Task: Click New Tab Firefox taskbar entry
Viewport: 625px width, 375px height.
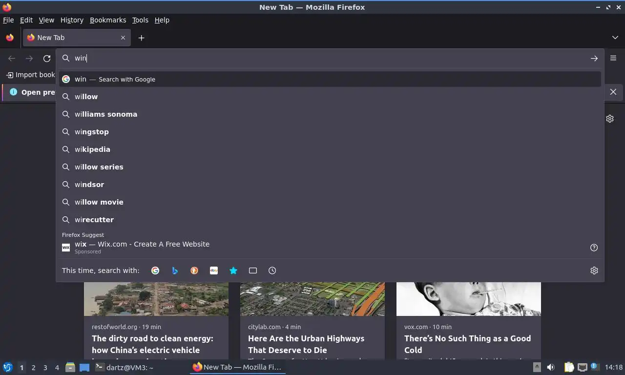Action: point(237,367)
